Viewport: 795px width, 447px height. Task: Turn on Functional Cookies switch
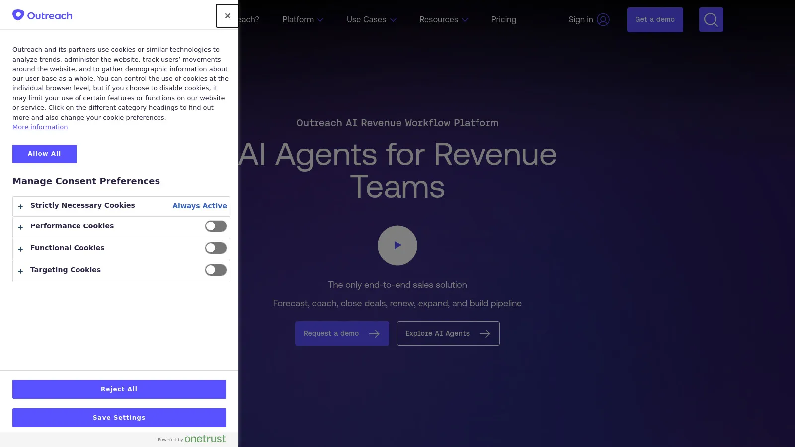click(x=216, y=248)
